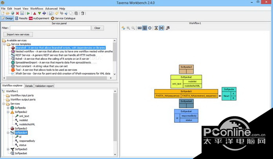This screenshot has height=159, width=273.
Task: Toggle the circle-shaped diagram view button
Action: point(150,28)
